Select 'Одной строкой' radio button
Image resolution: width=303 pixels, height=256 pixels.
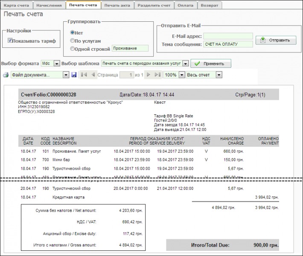coord(72,49)
